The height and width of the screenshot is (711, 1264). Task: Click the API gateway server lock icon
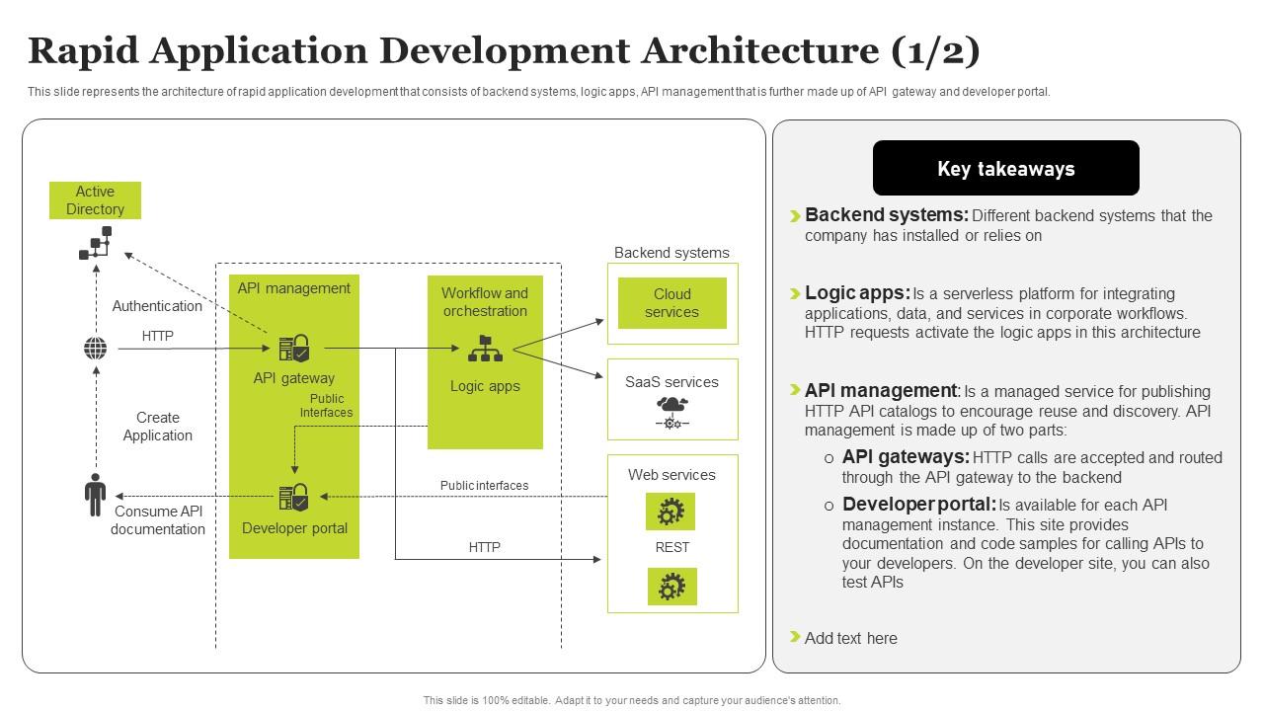tap(294, 349)
